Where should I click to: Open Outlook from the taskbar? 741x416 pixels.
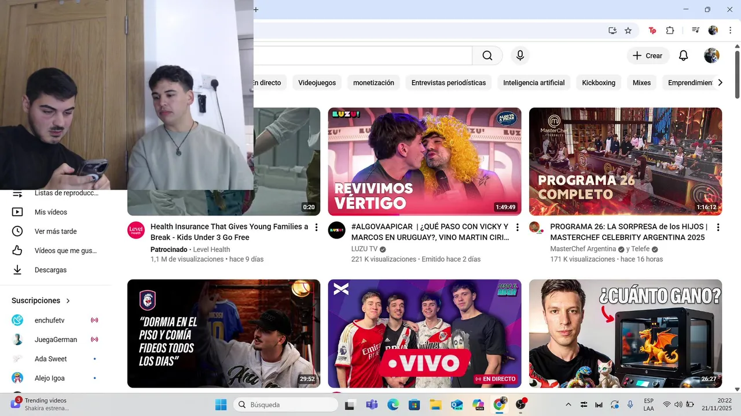click(x=457, y=404)
